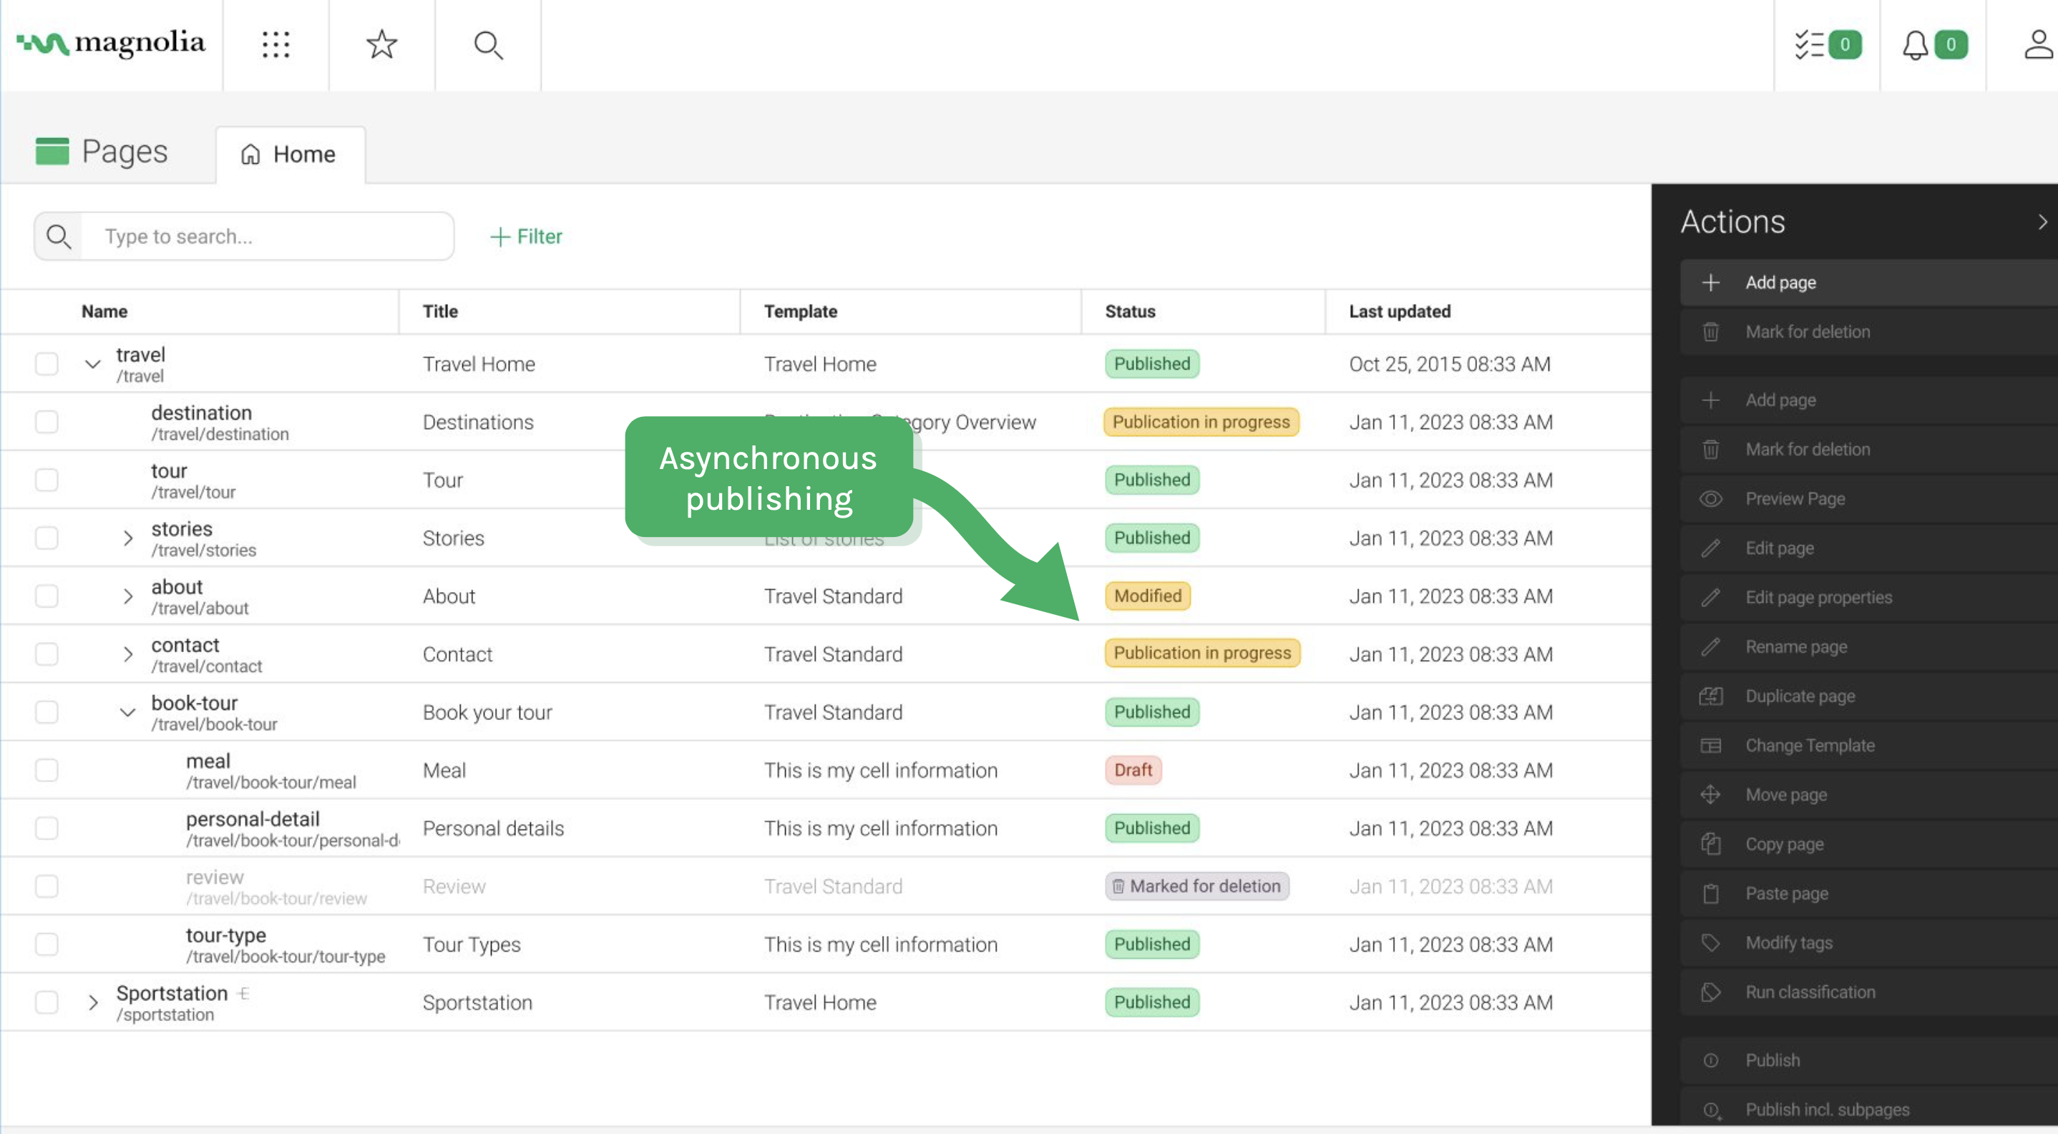Click inside the Type to search field
The width and height of the screenshot is (2058, 1134).
point(263,236)
